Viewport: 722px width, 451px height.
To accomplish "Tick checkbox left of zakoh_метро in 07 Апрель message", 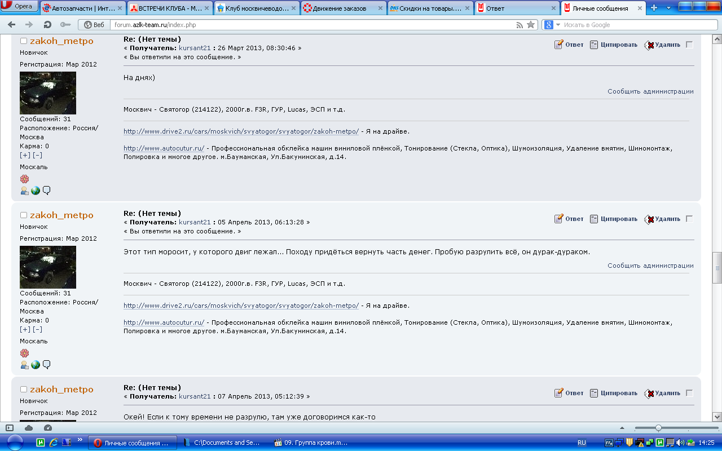I will coord(24,390).
